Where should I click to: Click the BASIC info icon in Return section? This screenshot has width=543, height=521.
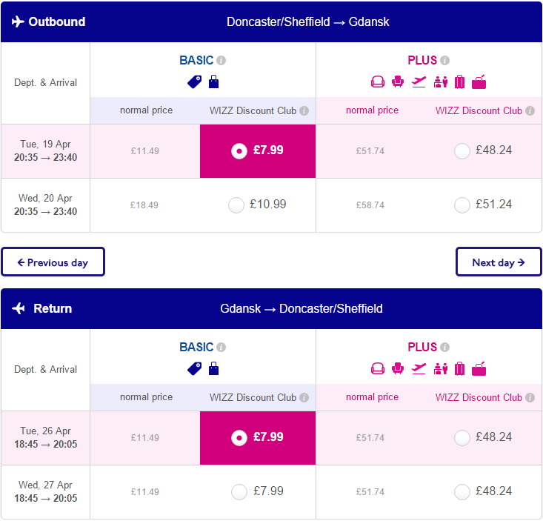pyautogui.click(x=221, y=347)
